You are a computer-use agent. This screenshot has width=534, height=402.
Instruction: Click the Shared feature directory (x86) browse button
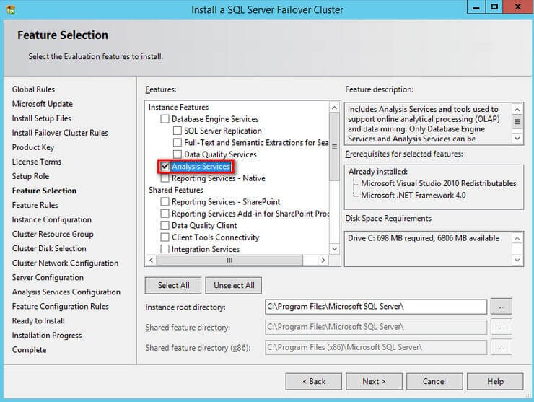[502, 348]
